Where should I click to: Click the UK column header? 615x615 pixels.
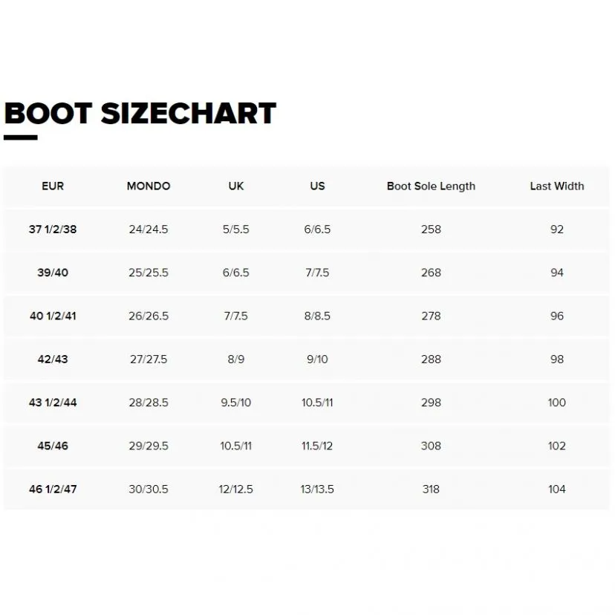(x=236, y=186)
